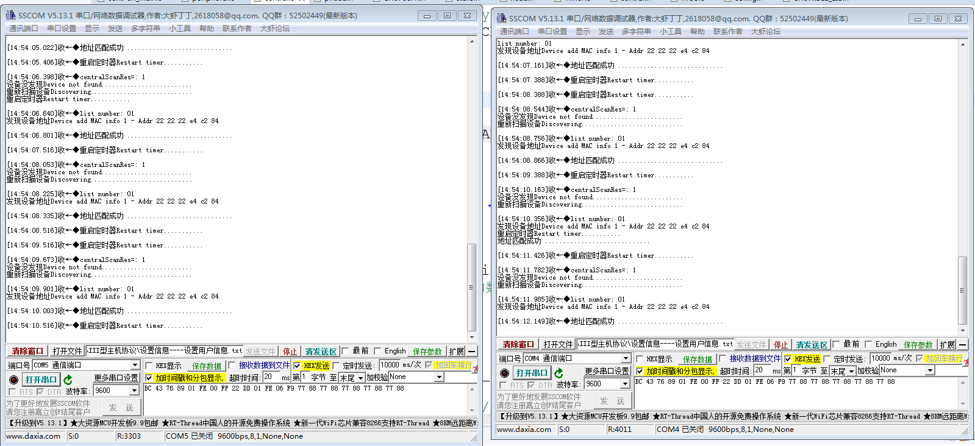Image resolution: width=975 pixels, height=446 pixels.
Task: Click 停止 button in COM5 window
Action: (x=290, y=352)
